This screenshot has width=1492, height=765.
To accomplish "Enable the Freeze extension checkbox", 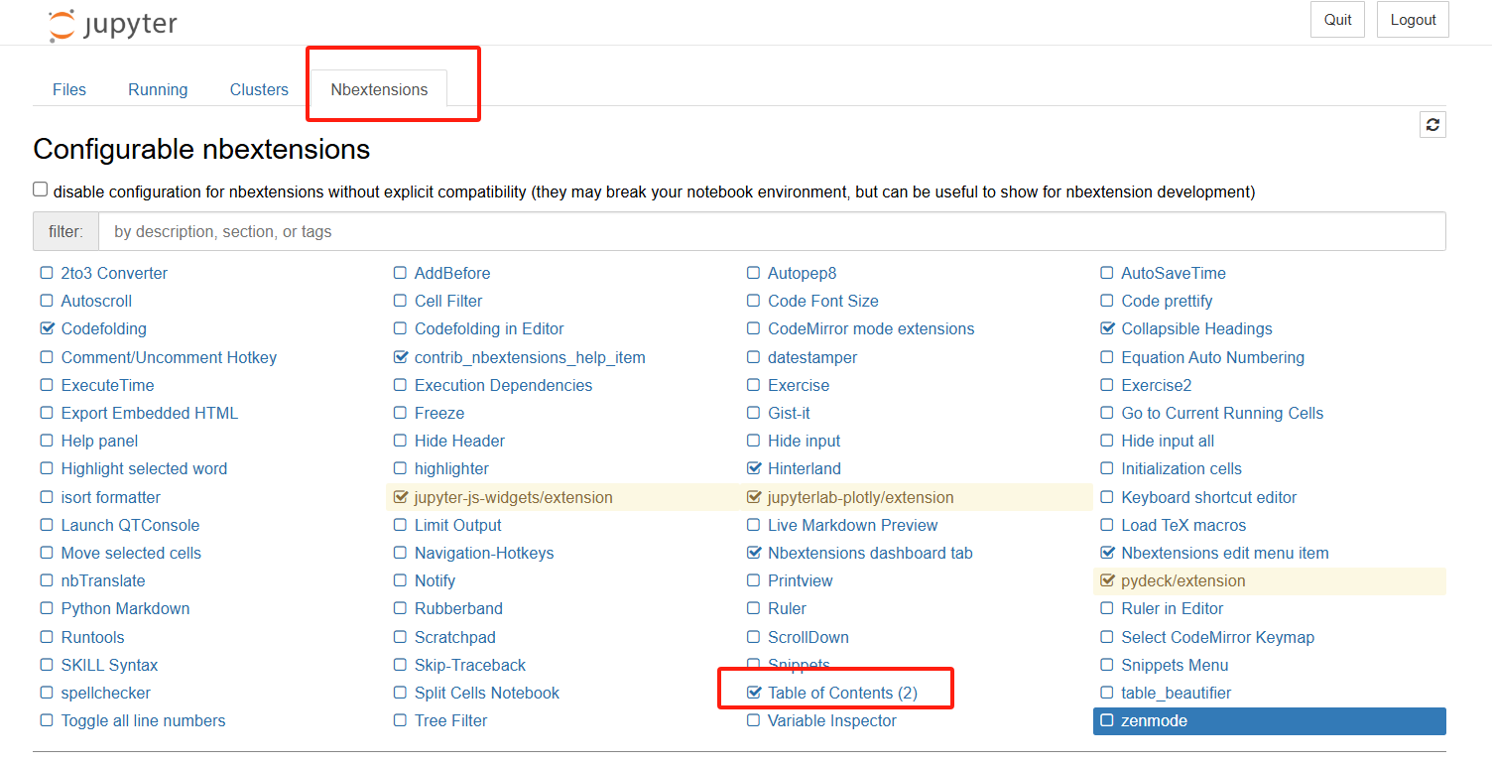I will click(x=400, y=413).
